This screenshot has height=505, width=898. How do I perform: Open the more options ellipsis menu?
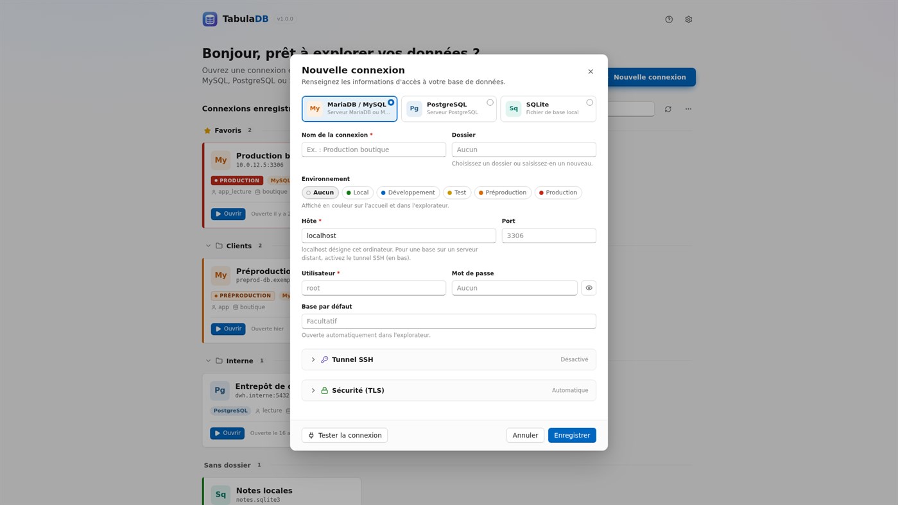(688, 109)
